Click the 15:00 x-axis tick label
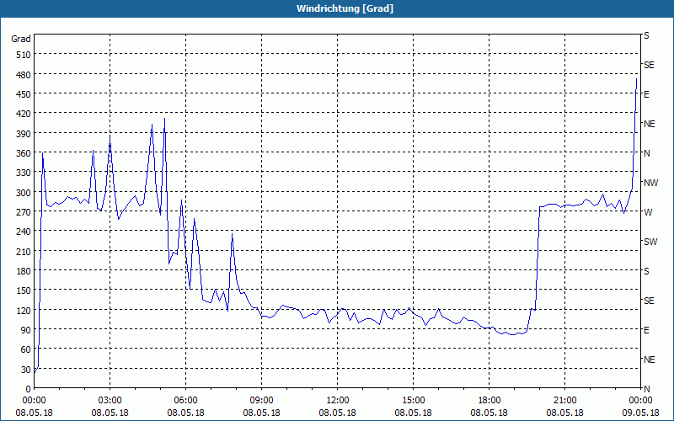 coord(413,401)
